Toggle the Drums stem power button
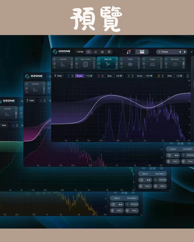194x242 pixels. 129,76
